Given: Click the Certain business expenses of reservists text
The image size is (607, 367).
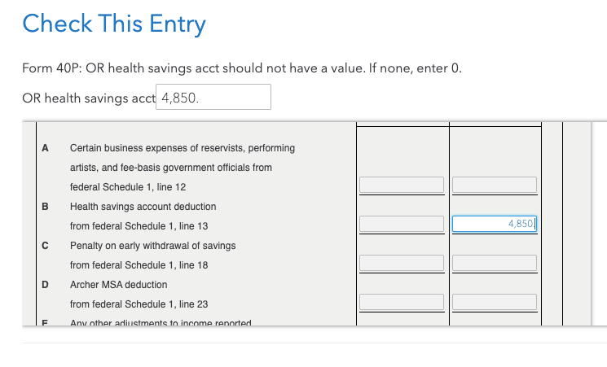Looking at the screenshot, I should point(183,148).
